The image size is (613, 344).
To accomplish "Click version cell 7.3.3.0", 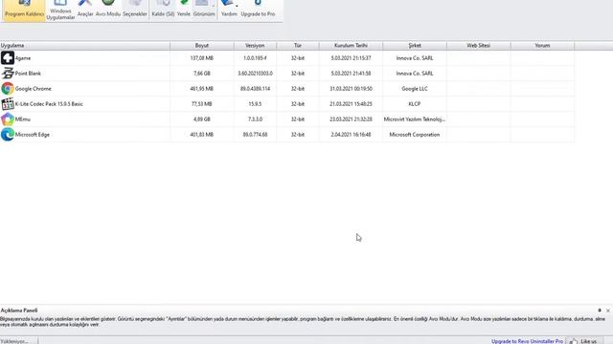I will tap(255, 118).
